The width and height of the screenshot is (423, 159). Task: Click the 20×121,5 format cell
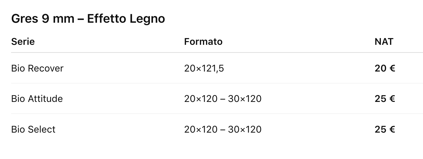[204, 68]
